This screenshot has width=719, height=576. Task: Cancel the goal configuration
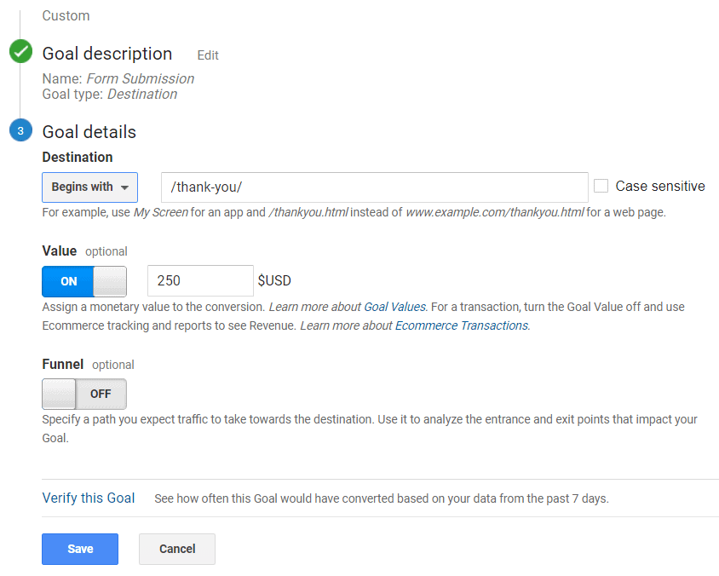tap(176, 549)
